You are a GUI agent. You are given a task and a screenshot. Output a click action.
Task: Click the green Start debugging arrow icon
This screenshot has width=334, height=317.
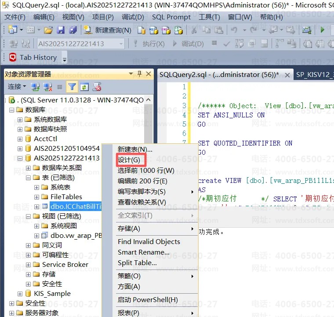coord(322,30)
